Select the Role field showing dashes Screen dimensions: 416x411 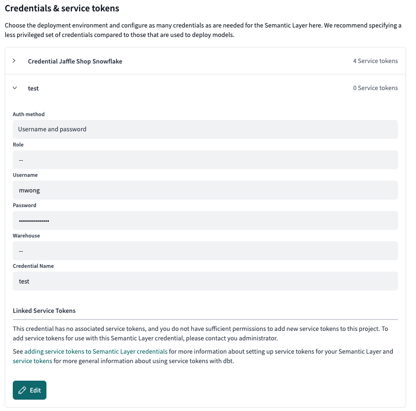(205, 159)
